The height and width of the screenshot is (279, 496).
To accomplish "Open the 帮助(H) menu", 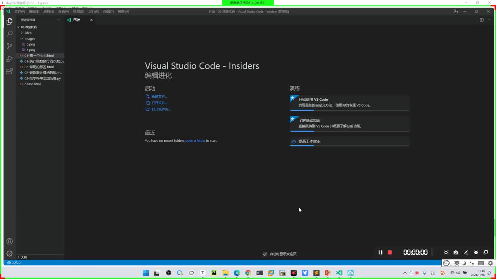I will (x=123, y=12).
